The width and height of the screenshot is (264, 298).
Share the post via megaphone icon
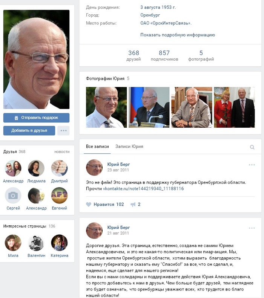(x=133, y=205)
